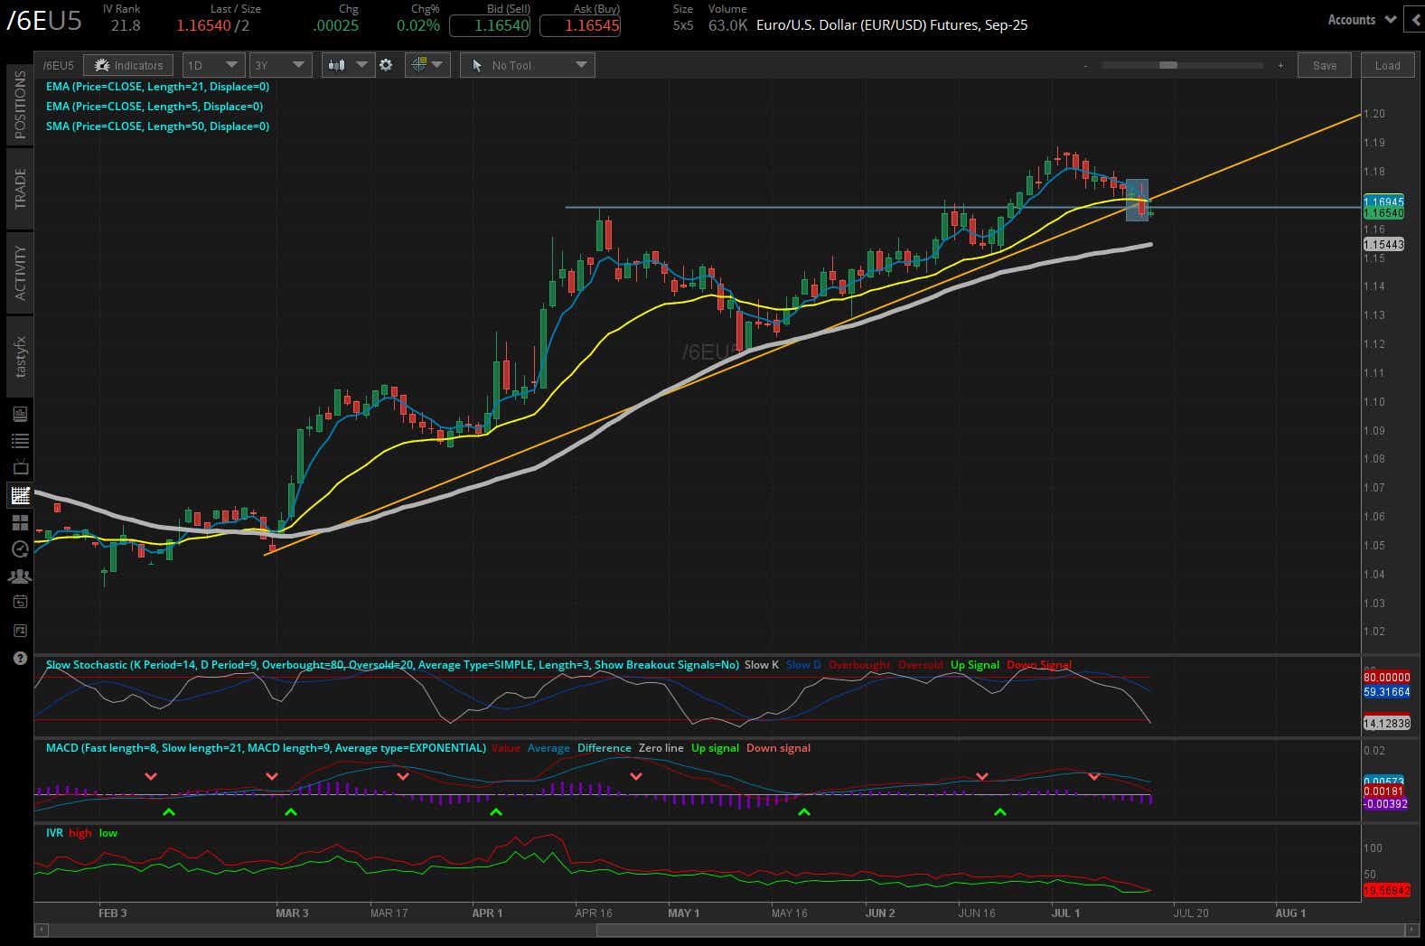The height and width of the screenshot is (946, 1425).
Task: Click the Chg% 0.02% value
Action: tap(417, 25)
